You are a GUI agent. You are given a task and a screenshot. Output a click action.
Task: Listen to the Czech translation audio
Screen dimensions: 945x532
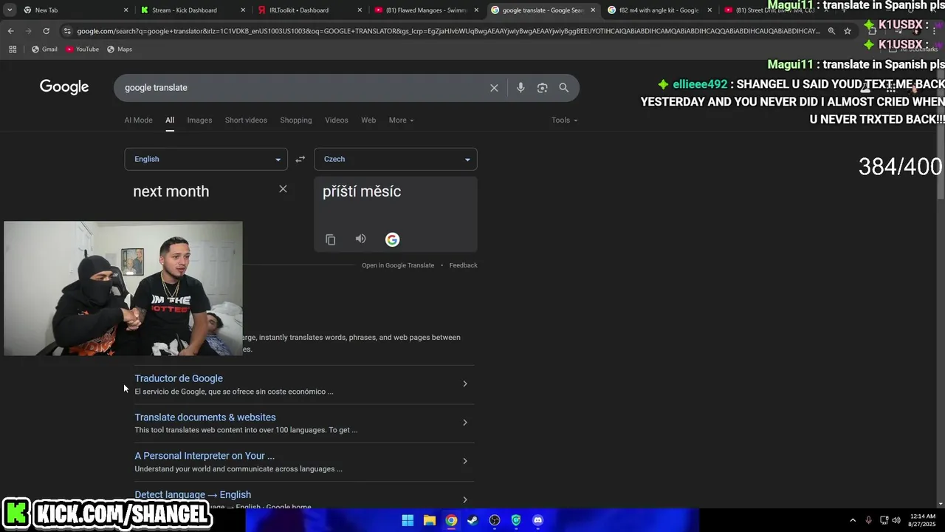point(360,239)
